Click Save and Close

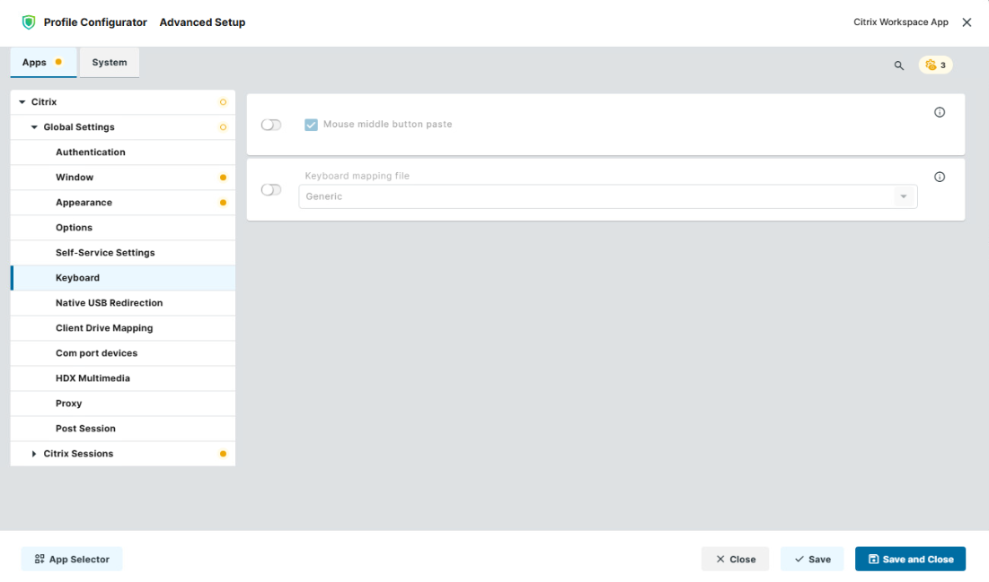910,560
